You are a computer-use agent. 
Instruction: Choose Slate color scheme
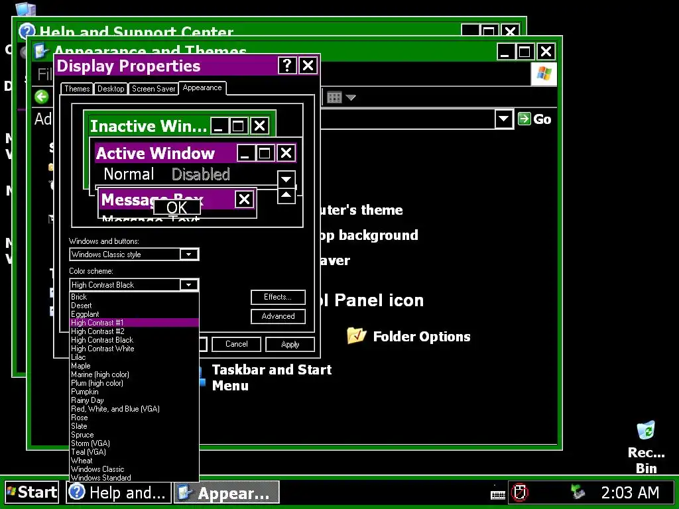(134, 426)
